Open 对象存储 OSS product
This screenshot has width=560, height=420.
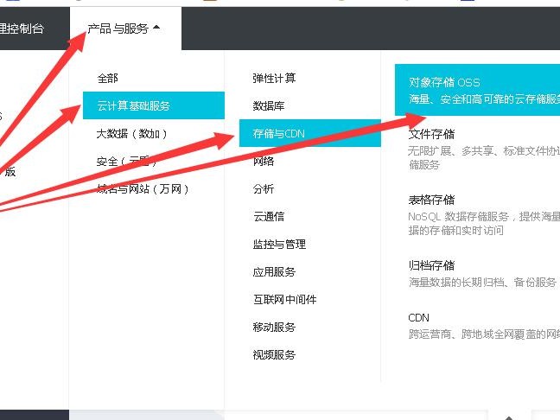478,90
